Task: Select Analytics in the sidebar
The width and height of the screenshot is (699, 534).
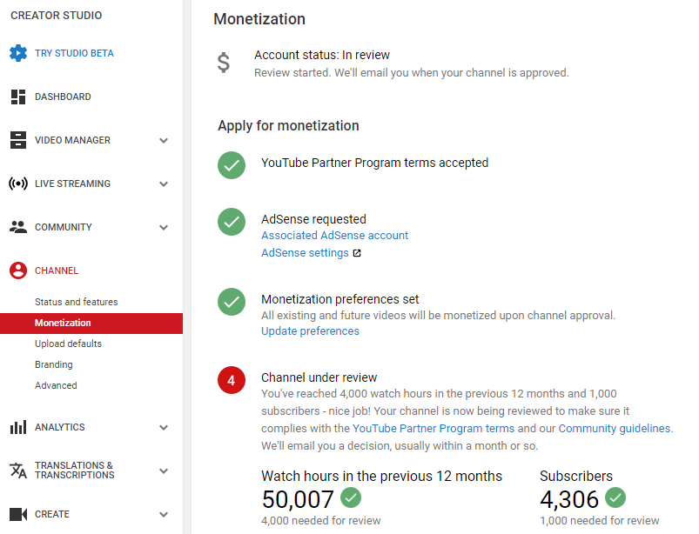Action: click(60, 427)
